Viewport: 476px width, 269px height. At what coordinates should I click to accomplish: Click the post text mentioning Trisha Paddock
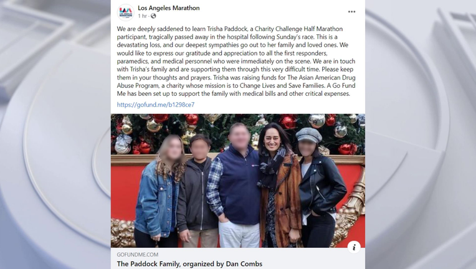[236, 61]
